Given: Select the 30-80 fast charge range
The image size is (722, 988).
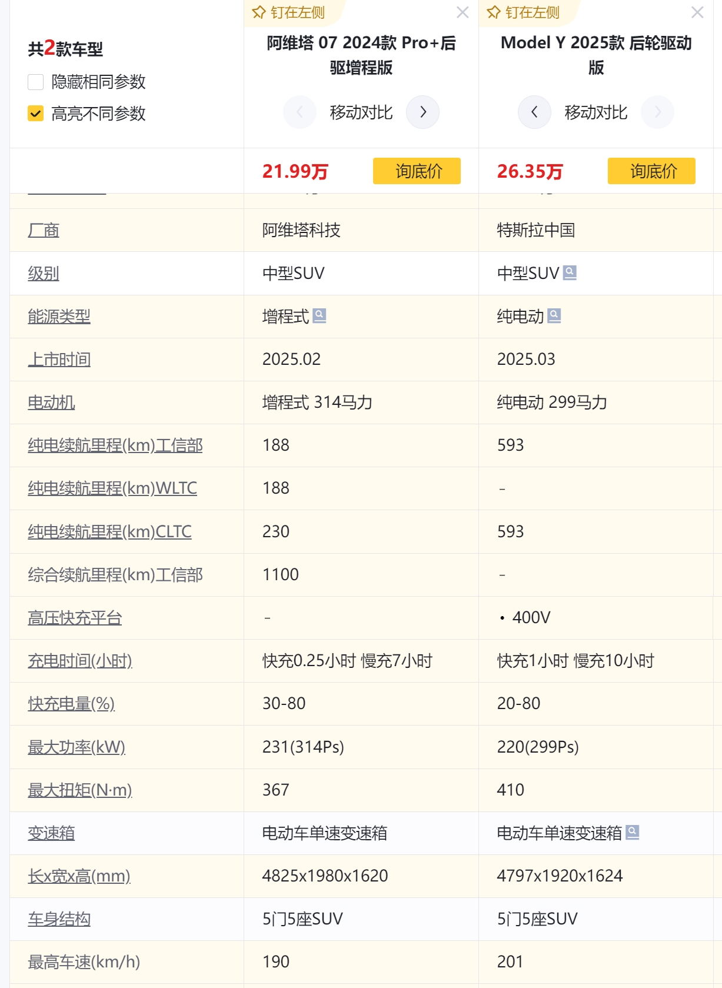Looking at the screenshot, I should (x=284, y=703).
